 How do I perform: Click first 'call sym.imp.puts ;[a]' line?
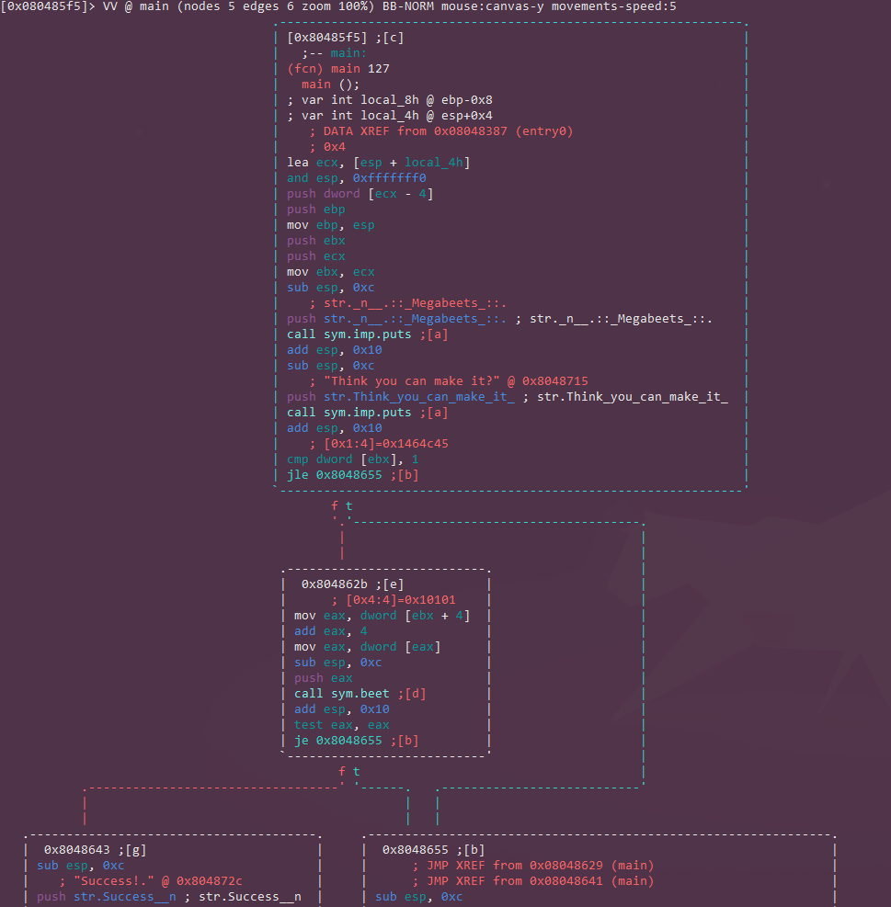pos(367,334)
